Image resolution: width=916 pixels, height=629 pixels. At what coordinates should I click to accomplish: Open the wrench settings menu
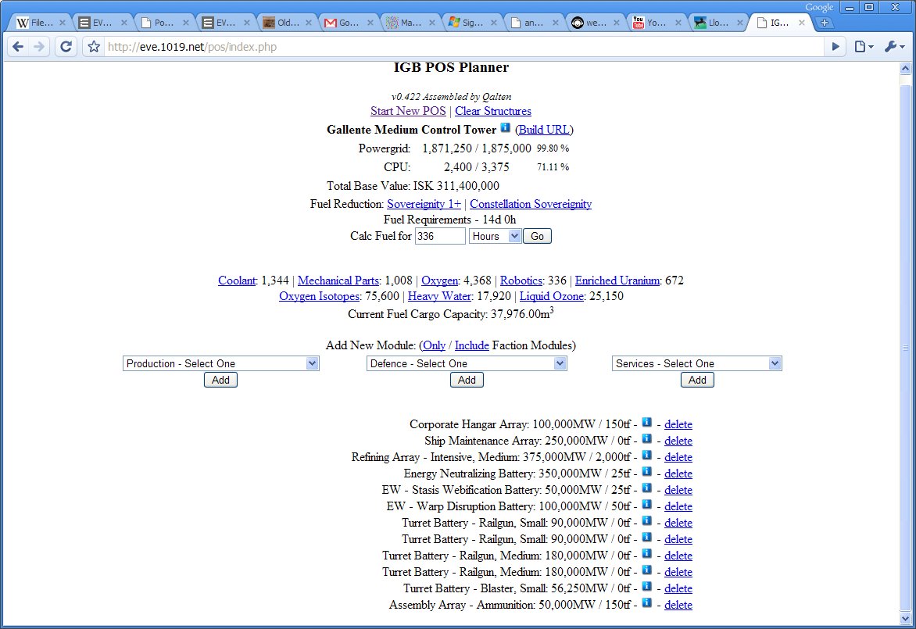(894, 47)
